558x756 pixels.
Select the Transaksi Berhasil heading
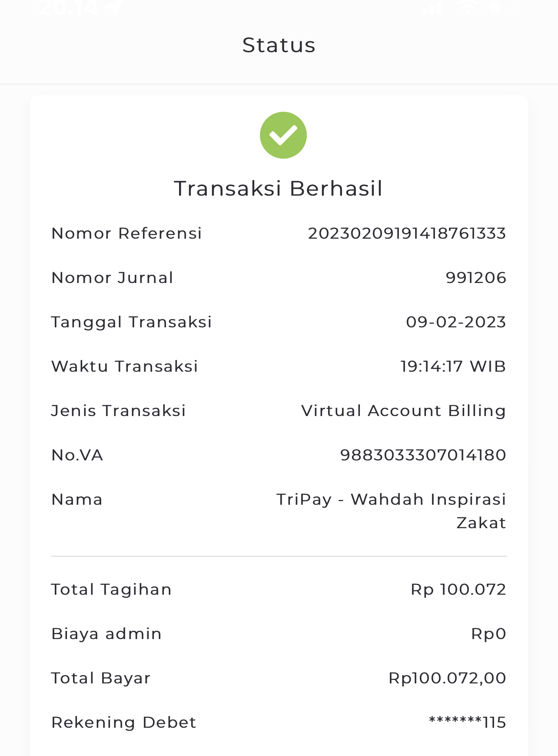(x=279, y=189)
